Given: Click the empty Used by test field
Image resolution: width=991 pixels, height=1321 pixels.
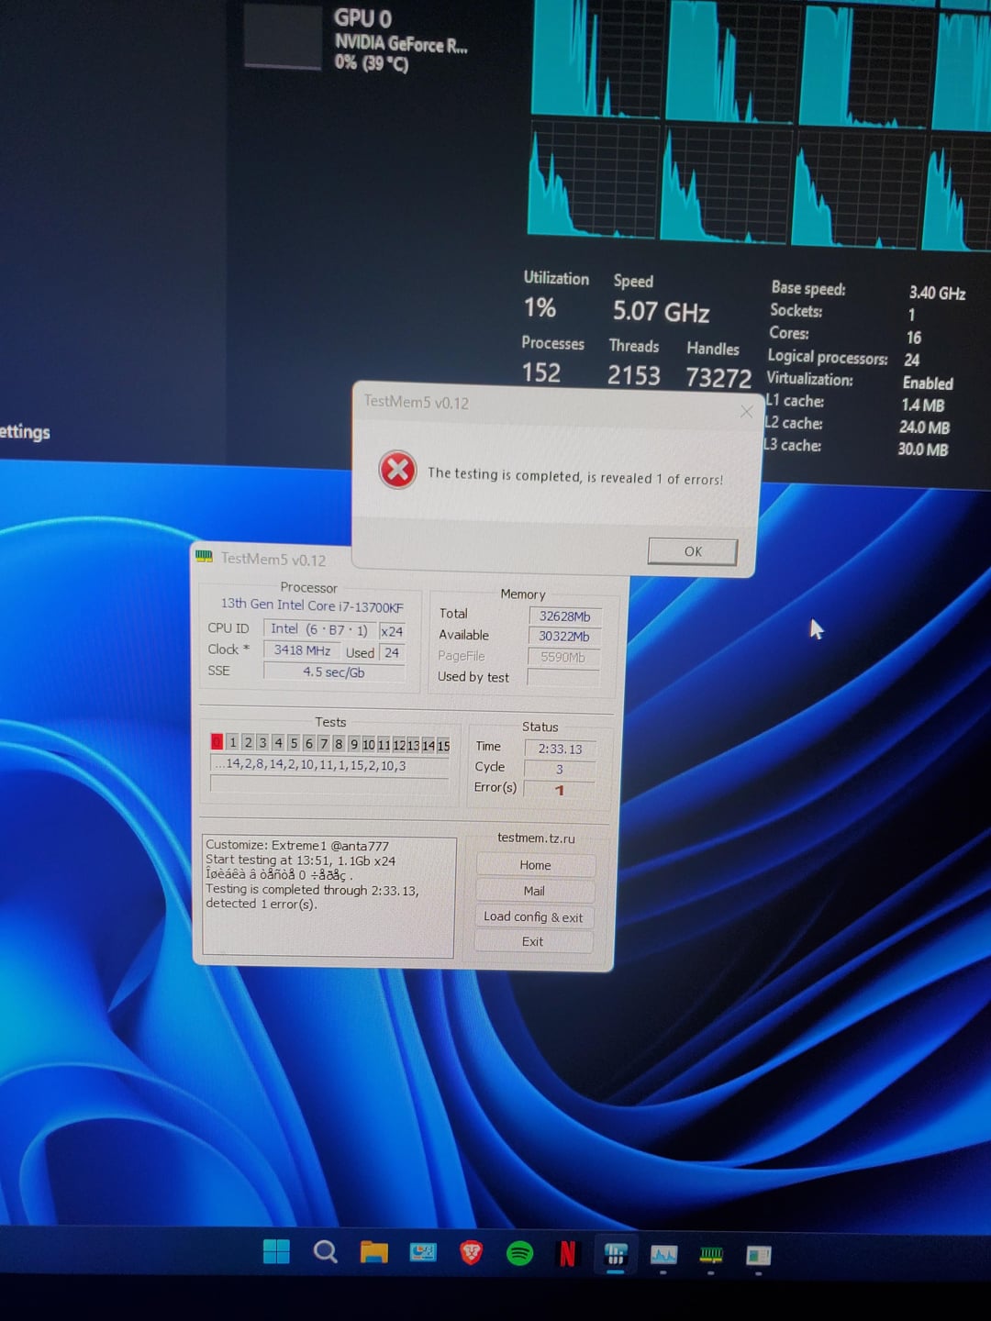Looking at the screenshot, I should (562, 678).
